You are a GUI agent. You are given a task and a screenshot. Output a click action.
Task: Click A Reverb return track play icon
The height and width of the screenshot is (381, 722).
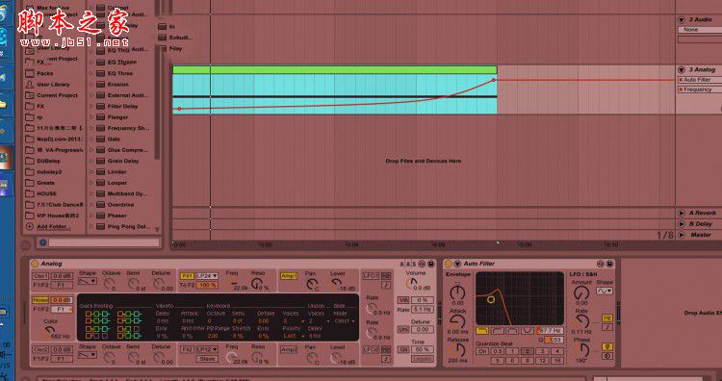coord(681,213)
